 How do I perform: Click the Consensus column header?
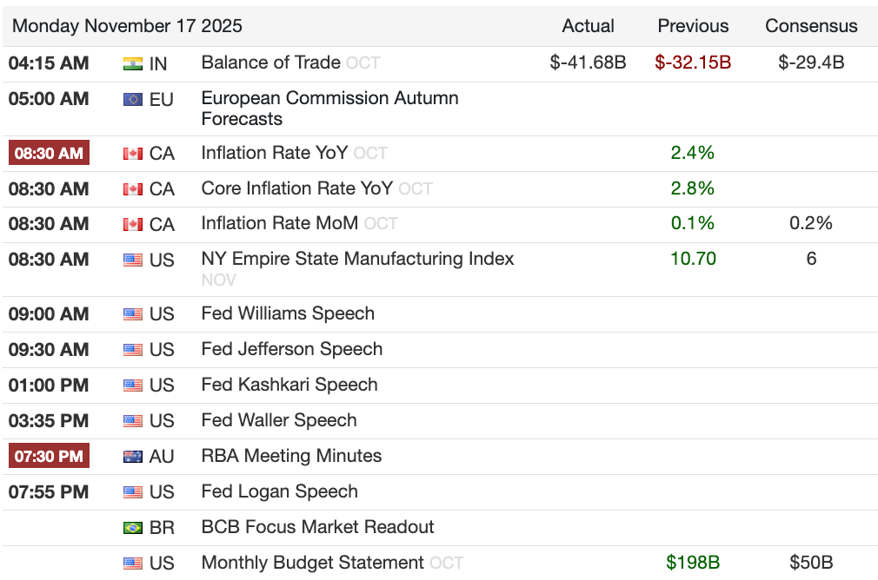coord(811,26)
